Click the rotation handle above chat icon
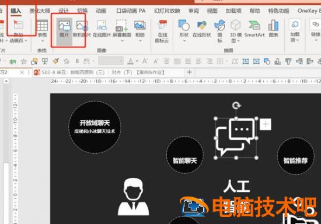This screenshot has width=321, height=224. pos(236,106)
